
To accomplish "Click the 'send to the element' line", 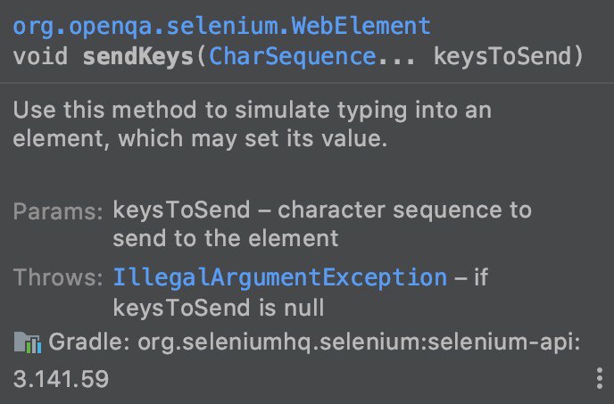I will (x=226, y=238).
